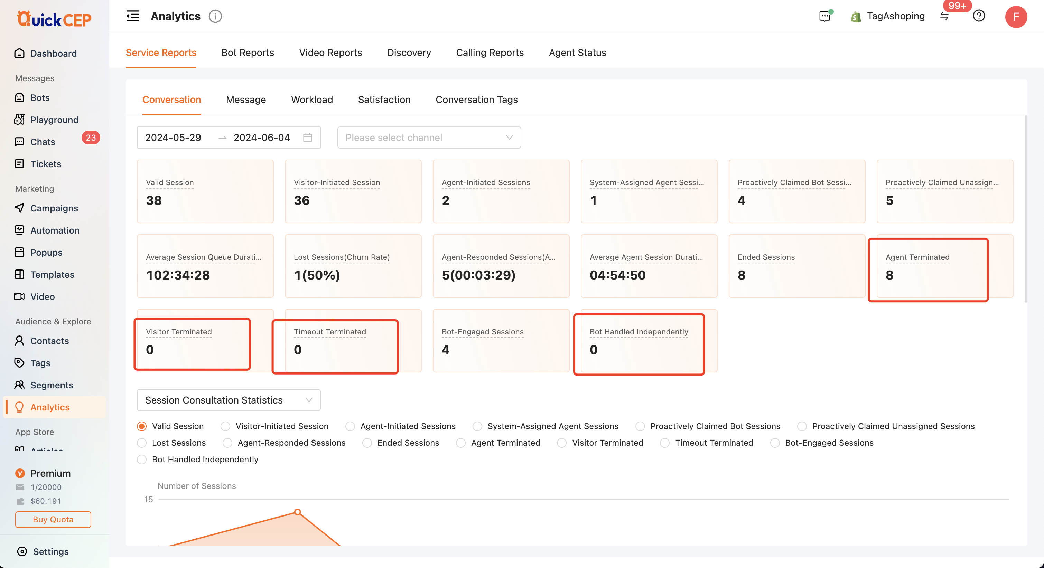Open the Conversation Tags sub-tab
This screenshot has width=1044, height=568.
pos(476,100)
